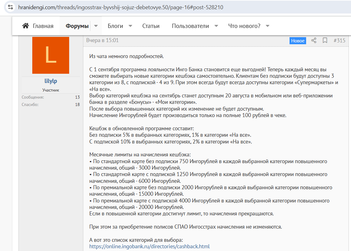The width and height of the screenshot is (351, 251).
Task: Expand the Что нового? dropdown arrow
Action: pyautogui.click(x=267, y=26)
